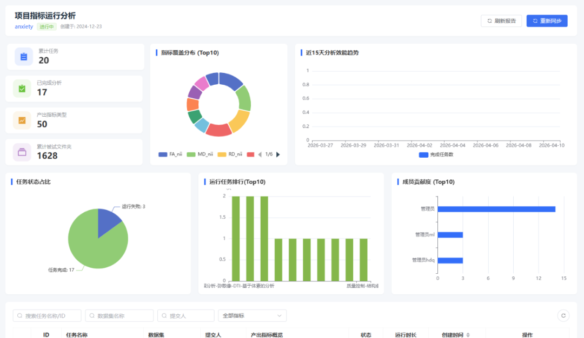
Task: Click the 重新同步 button
Action: point(547,21)
